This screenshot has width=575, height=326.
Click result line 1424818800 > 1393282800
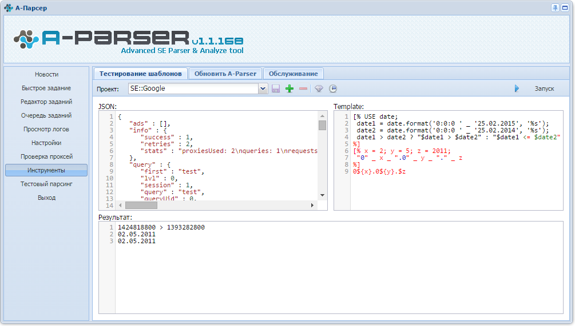click(161, 227)
